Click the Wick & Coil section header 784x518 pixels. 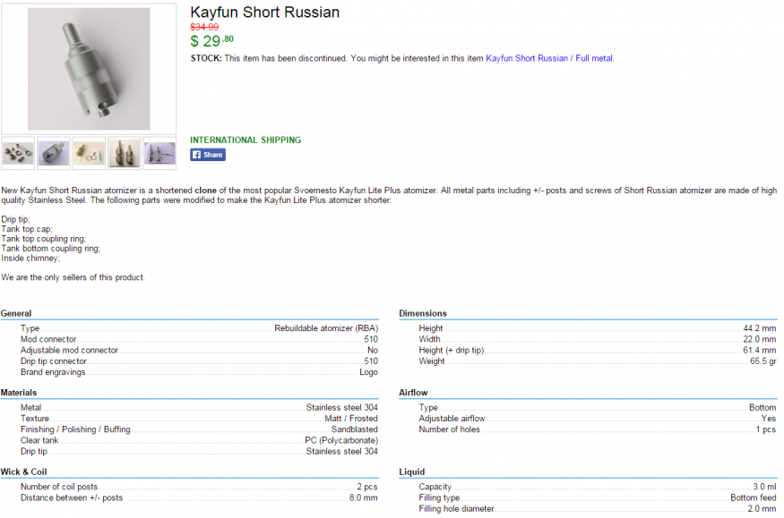pos(23,471)
